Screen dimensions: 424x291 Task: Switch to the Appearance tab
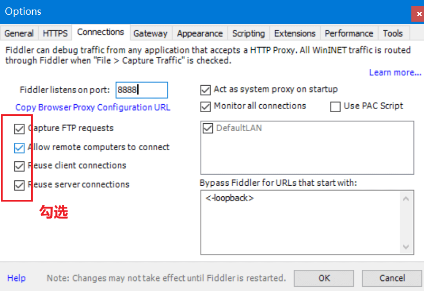pos(200,33)
